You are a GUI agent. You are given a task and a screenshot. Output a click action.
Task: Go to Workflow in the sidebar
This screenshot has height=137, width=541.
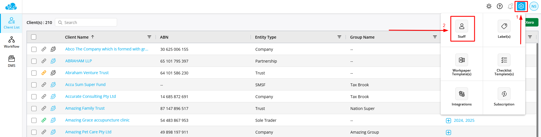click(x=12, y=42)
